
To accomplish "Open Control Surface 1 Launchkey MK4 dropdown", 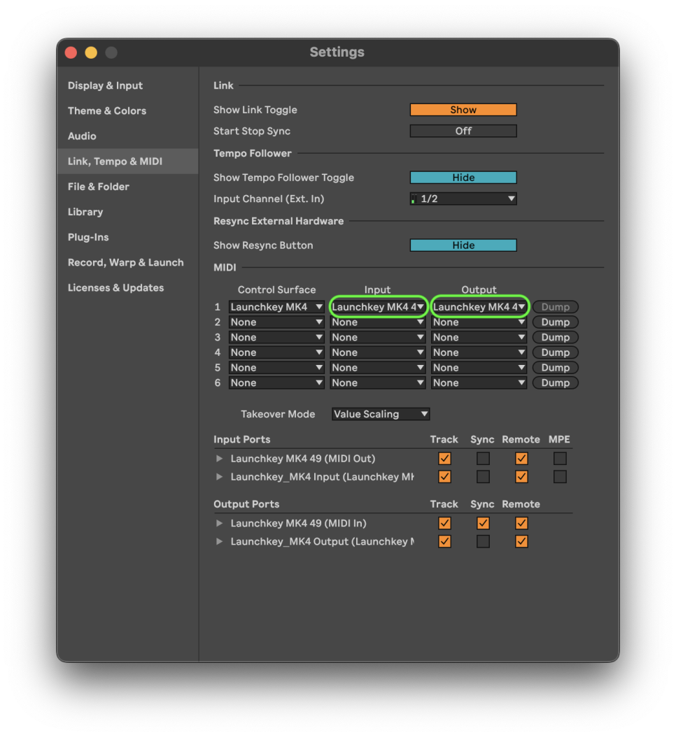I will (276, 307).
